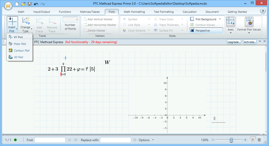Expand the notification bar dropdown arrow

click(260, 41)
